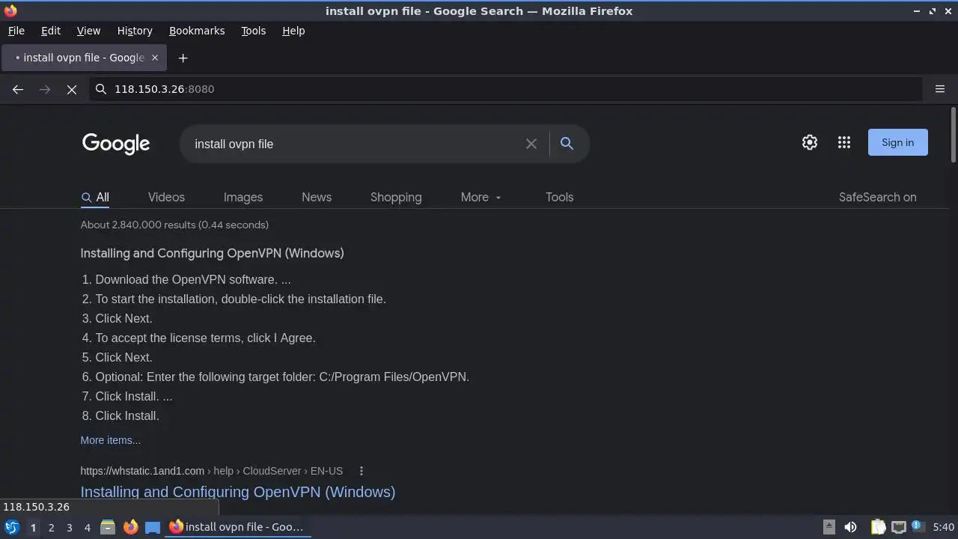958x539 pixels.
Task: Click the removable media eject tray icon
Action: click(829, 527)
